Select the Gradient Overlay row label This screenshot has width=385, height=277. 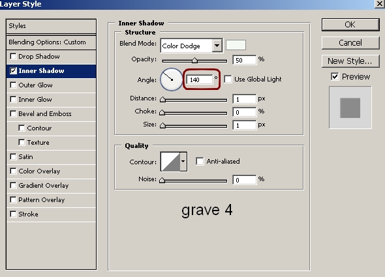coord(44,186)
